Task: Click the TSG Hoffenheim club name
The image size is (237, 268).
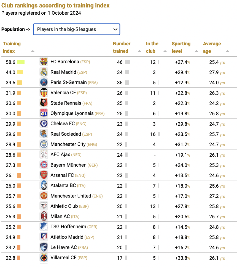Action: 68,227
